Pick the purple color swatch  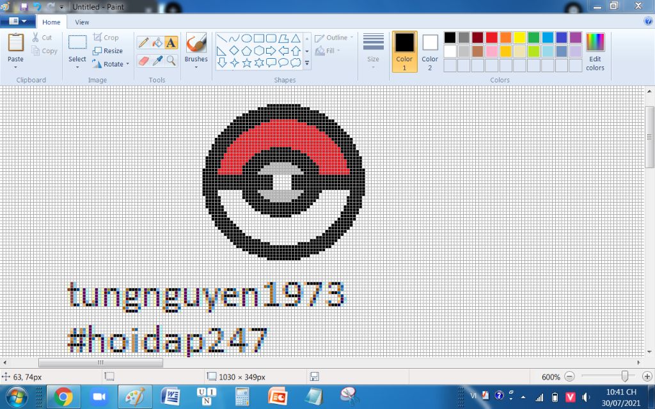(x=576, y=38)
